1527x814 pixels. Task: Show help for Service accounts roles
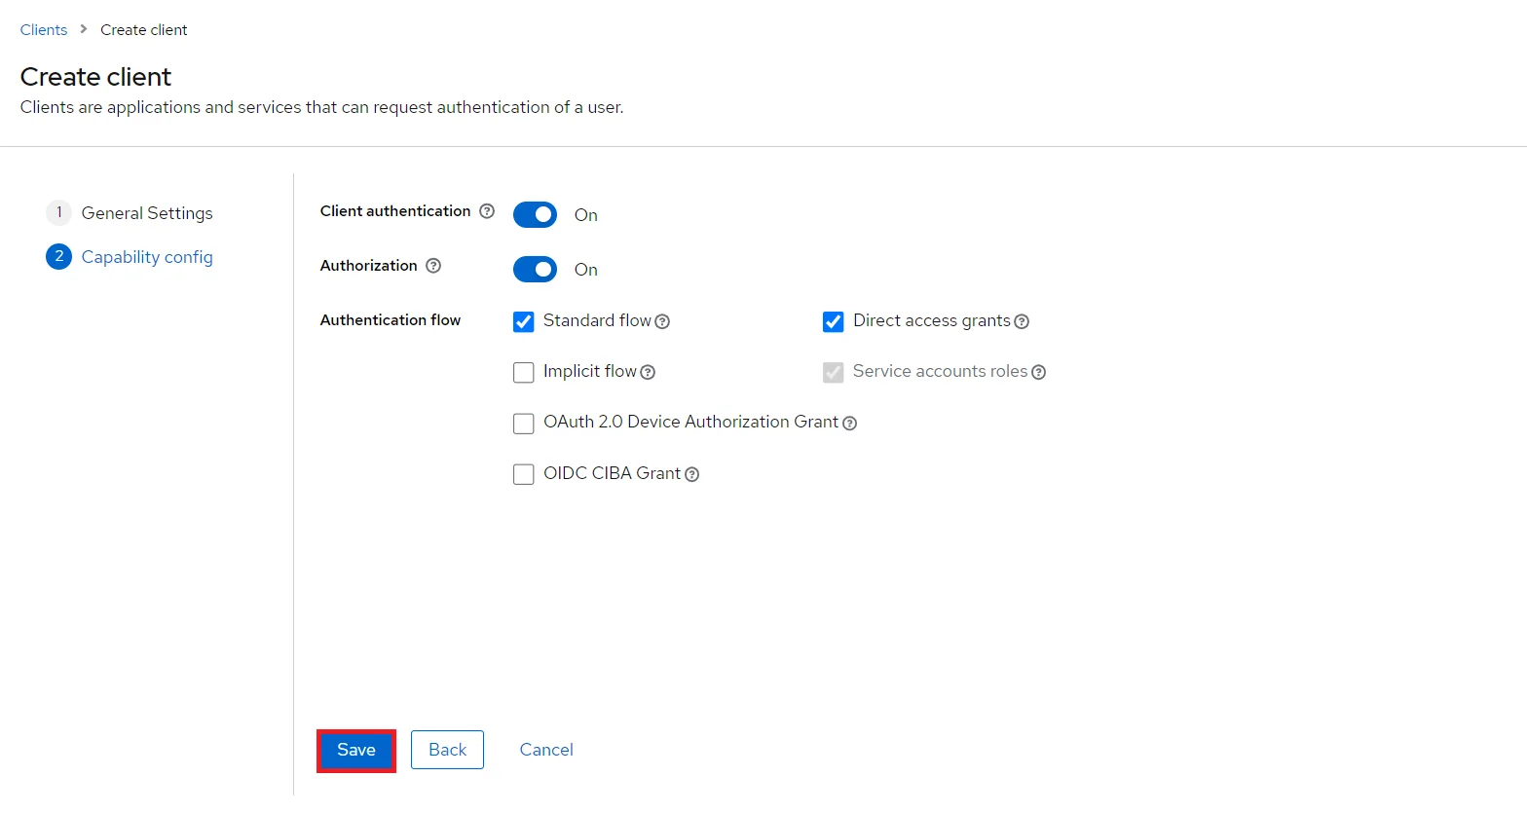(1039, 372)
